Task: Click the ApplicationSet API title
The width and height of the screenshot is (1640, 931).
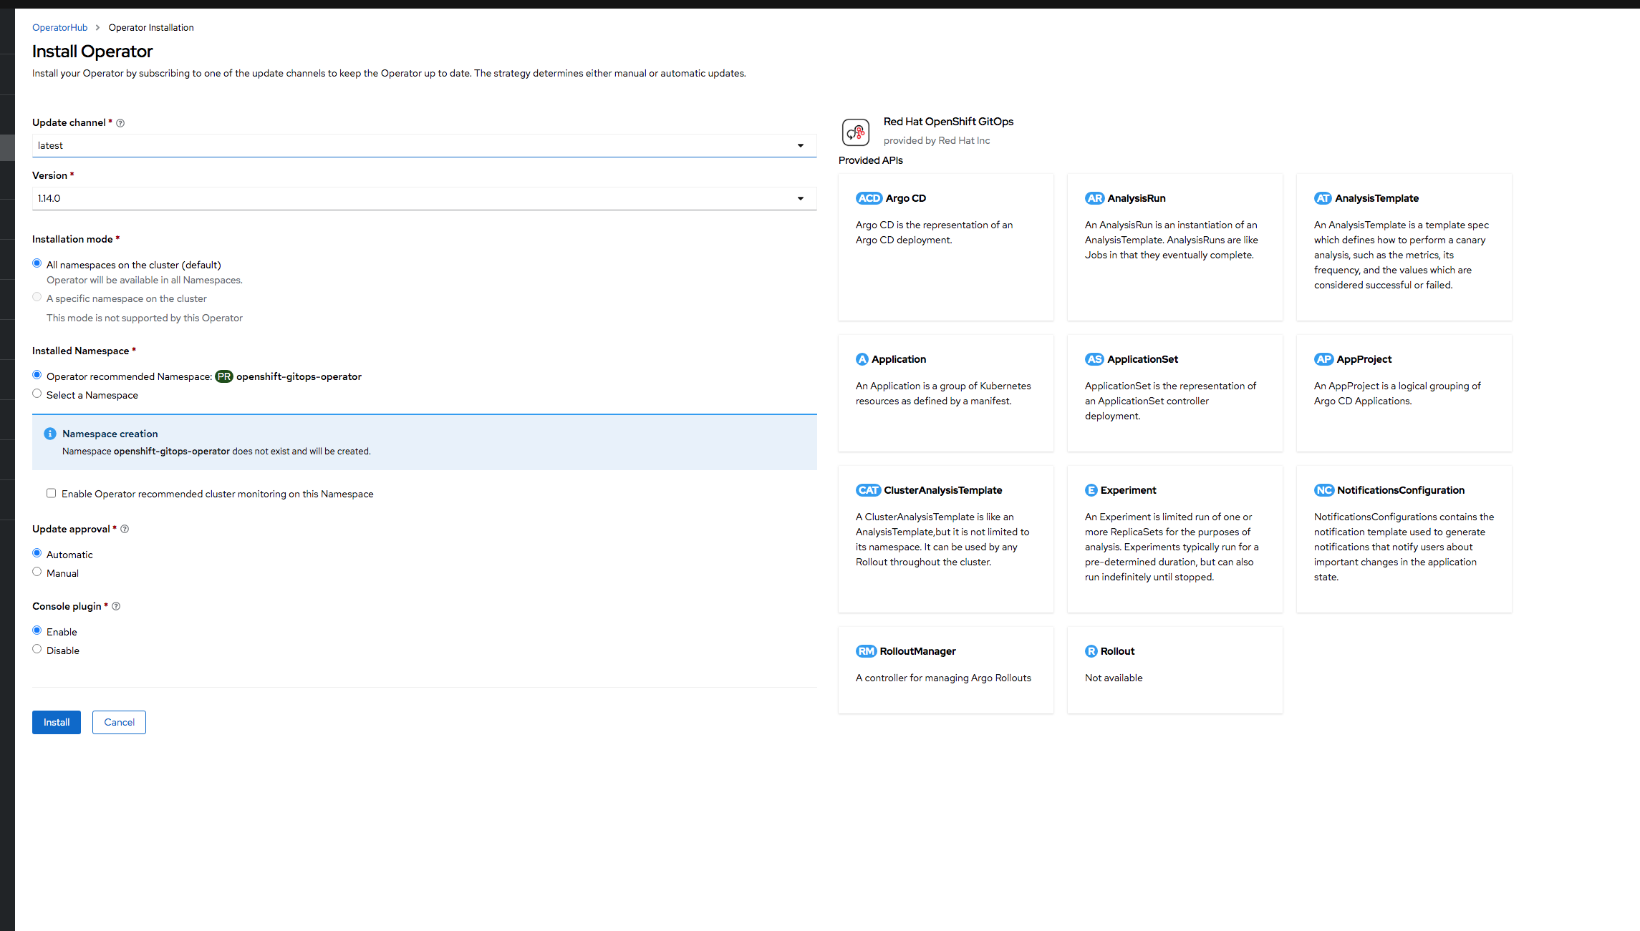Action: pyautogui.click(x=1143, y=359)
